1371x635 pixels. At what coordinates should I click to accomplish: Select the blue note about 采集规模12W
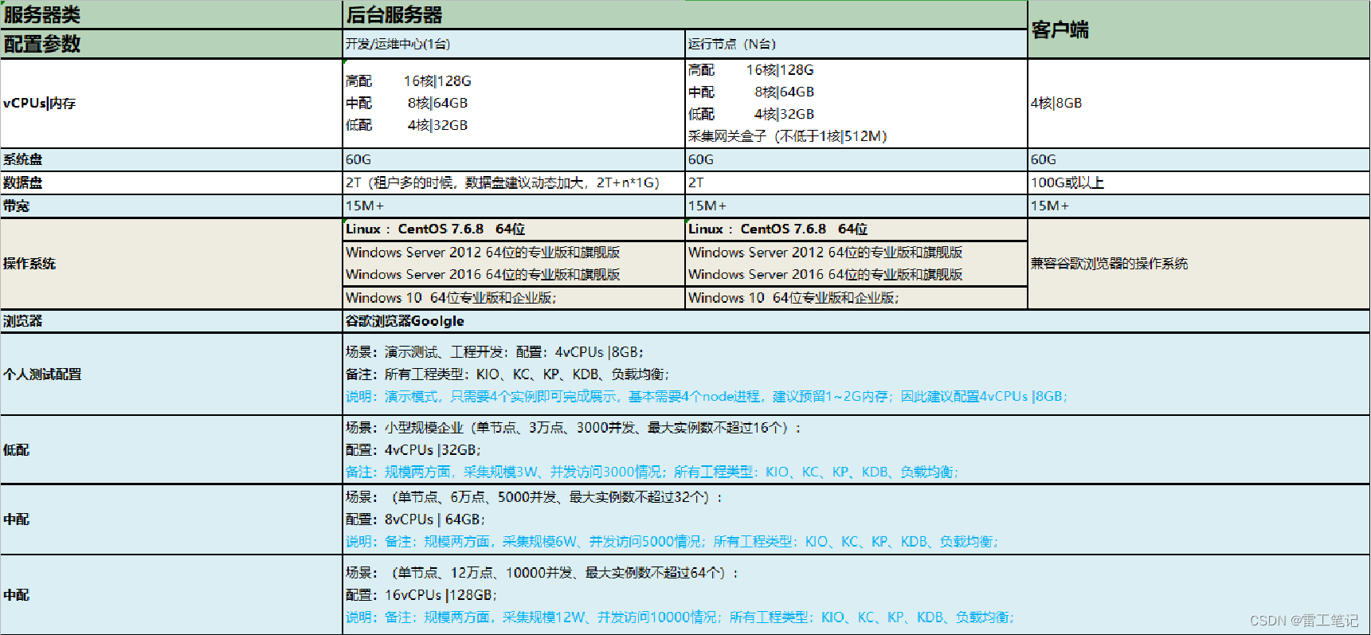[x=680, y=617]
